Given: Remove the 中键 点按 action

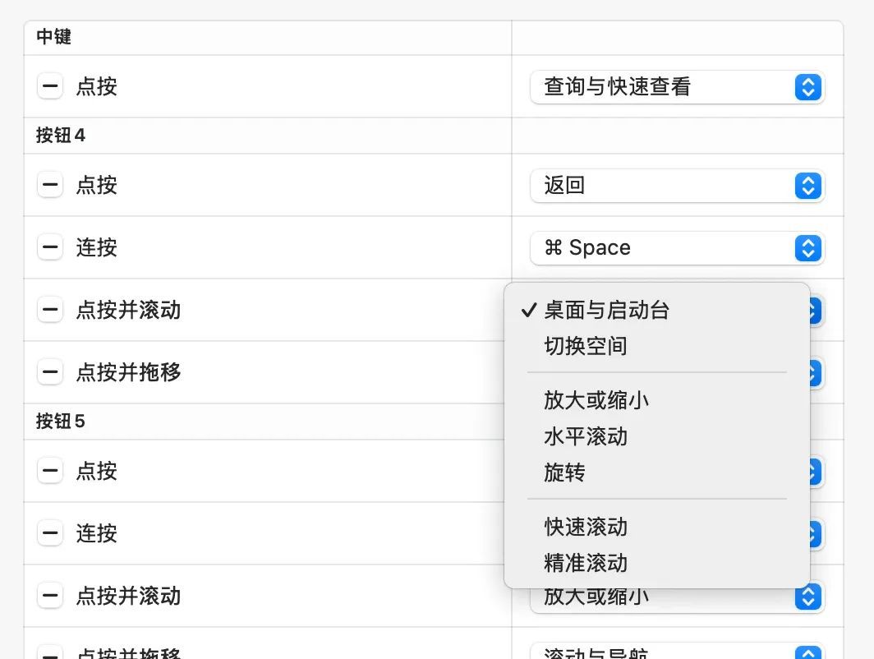Looking at the screenshot, I should [x=49, y=86].
